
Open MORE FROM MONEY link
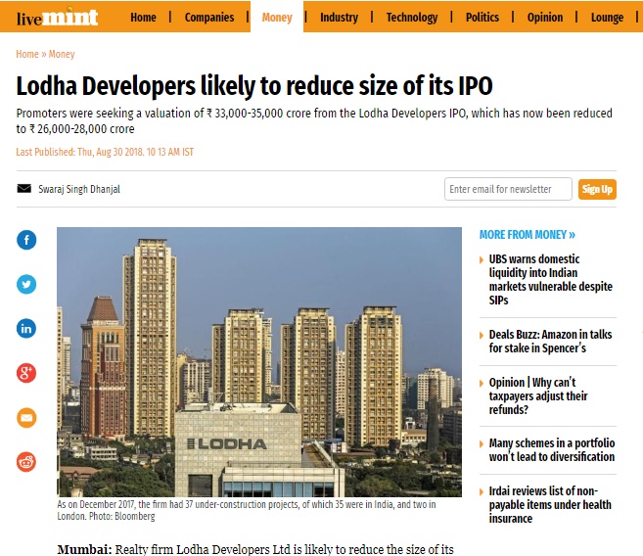point(527,235)
